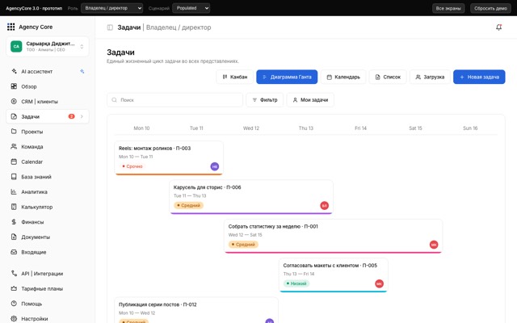Click the Fri 14 column header
The width and height of the screenshot is (517, 323).
click(360, 128)
